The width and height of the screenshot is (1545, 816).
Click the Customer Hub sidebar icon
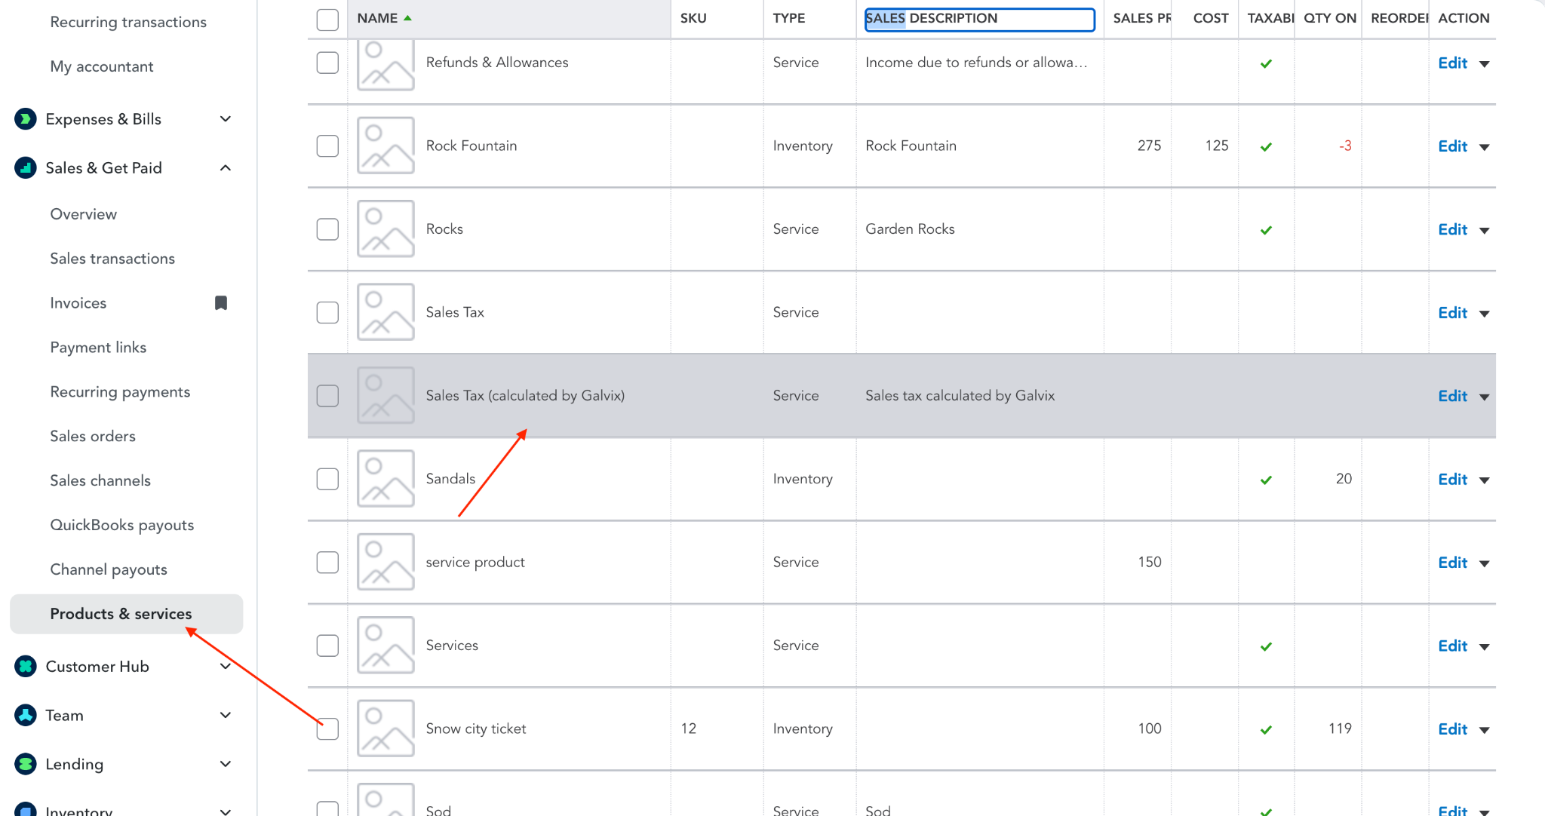pos(26,667)
